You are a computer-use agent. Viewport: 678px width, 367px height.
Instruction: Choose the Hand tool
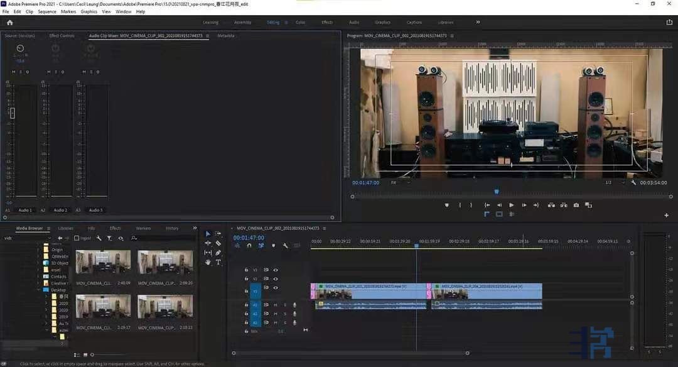tap(208, 262)
